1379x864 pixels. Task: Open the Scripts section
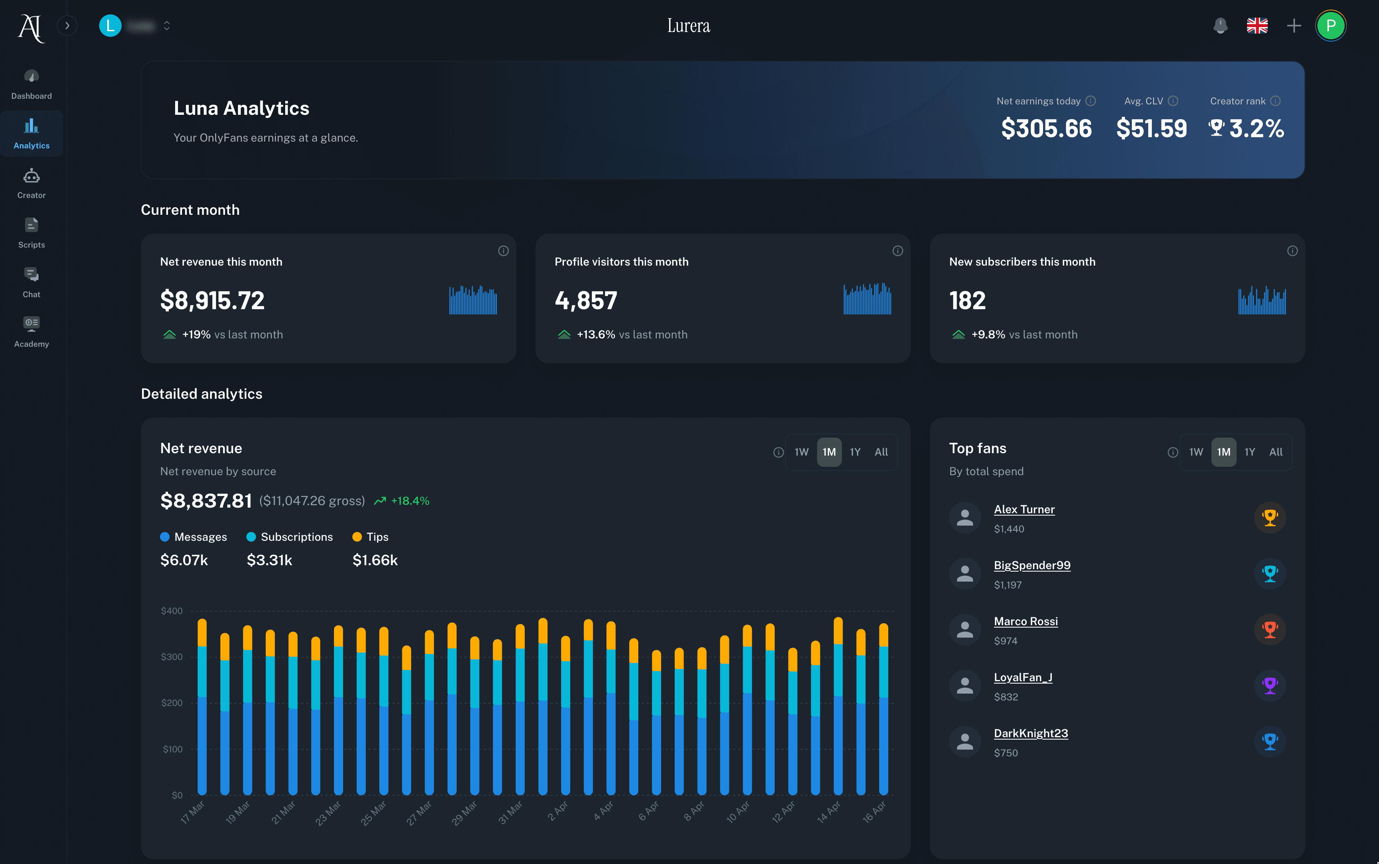(x=31, y=224)
